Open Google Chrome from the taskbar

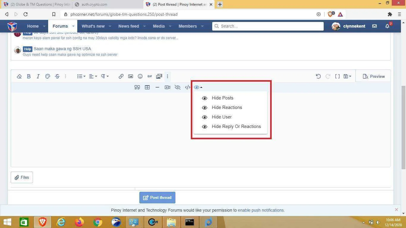click(x=97, y=222)
